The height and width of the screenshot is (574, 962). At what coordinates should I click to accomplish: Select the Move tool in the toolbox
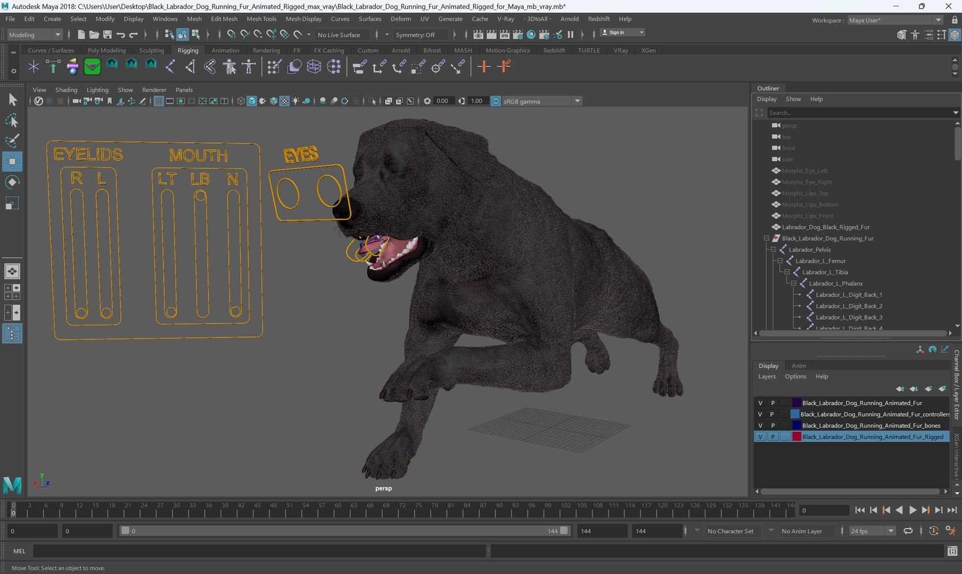tap(12, 162)
